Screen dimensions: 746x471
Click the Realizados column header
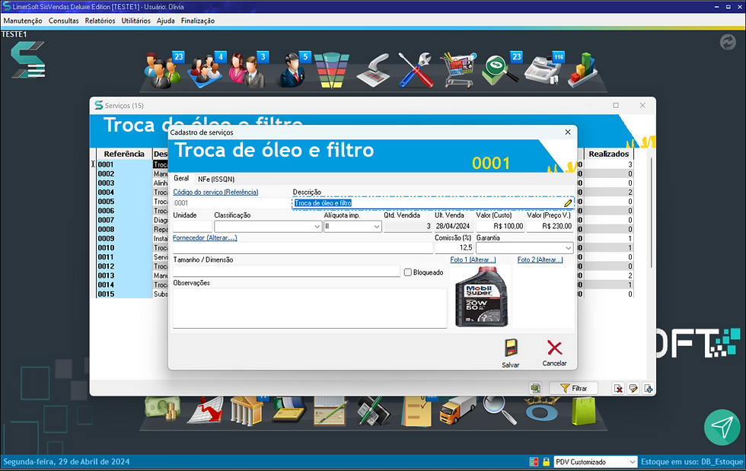click(x=608, y=154)
